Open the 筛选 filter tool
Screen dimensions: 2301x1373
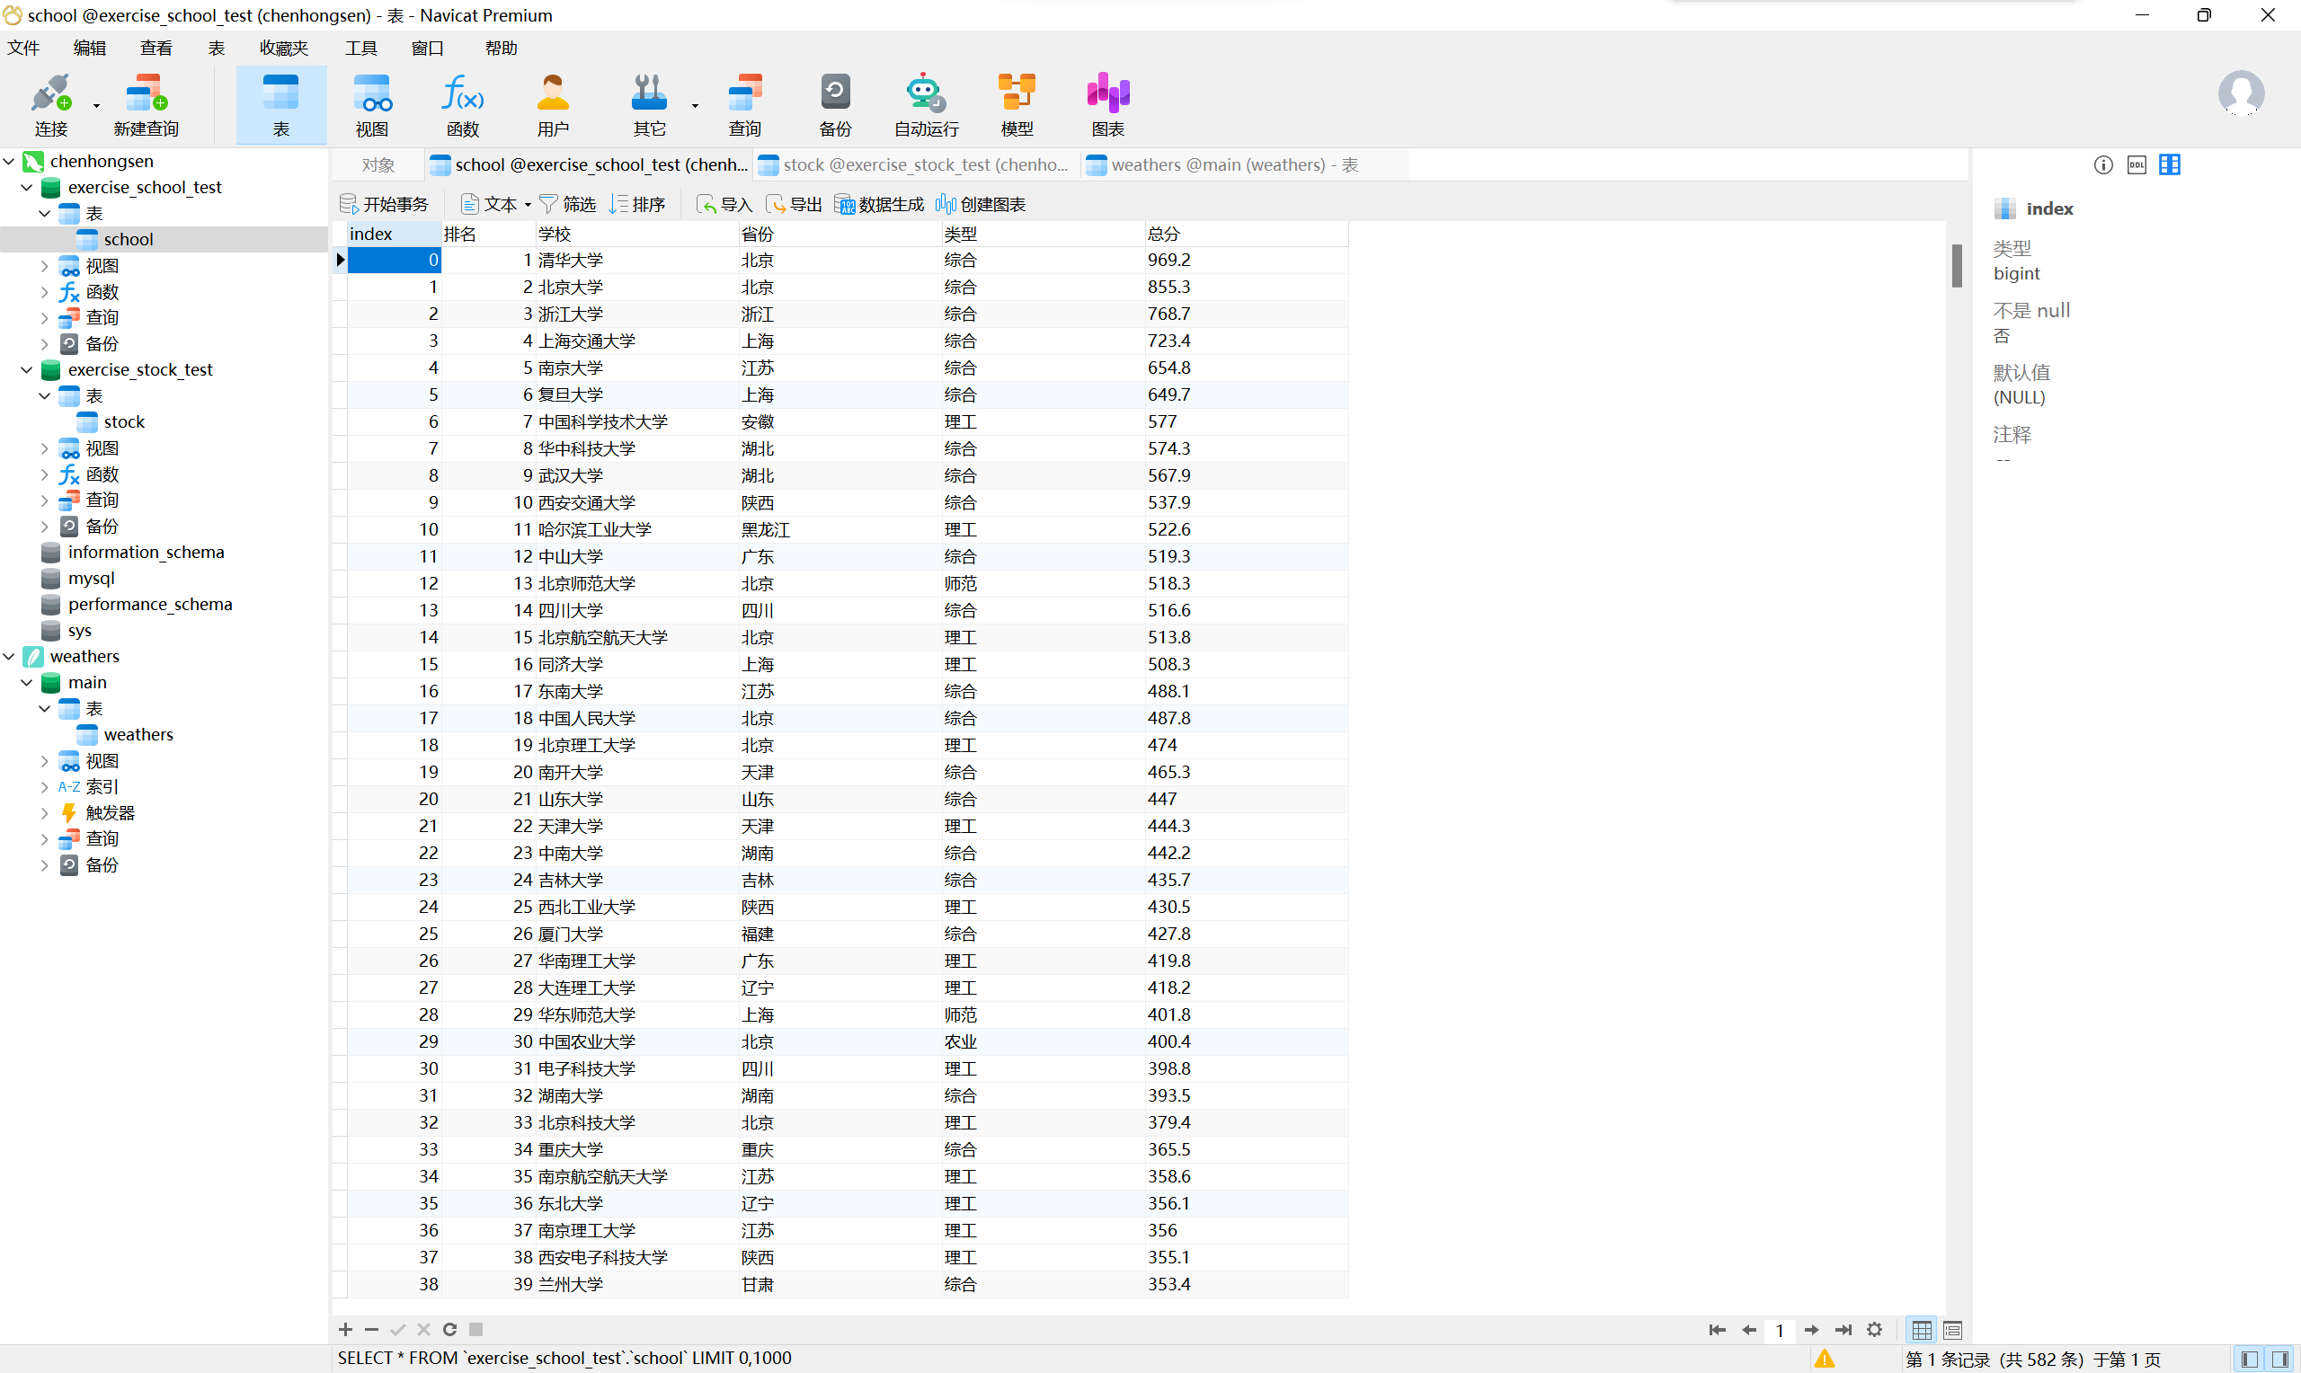tap(567, 205)
